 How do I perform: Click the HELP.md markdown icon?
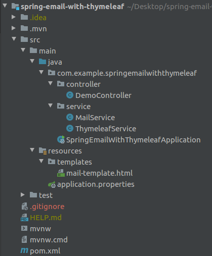coord(24,218)
